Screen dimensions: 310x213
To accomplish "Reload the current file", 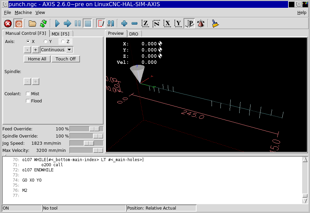I will (x=43, y=24).
